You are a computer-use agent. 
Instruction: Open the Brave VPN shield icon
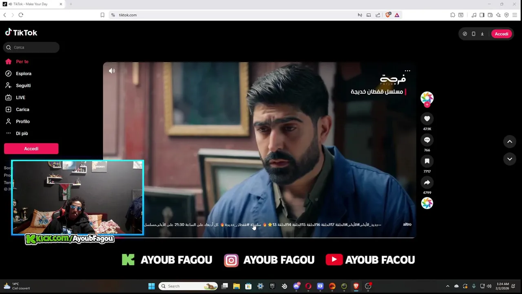pyautogui.click(x=507, y=15)
